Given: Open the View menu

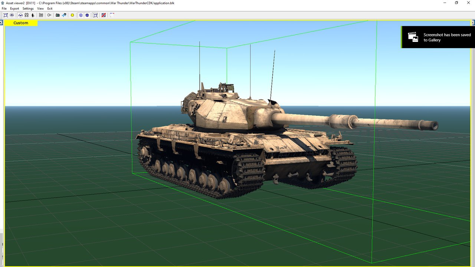Looking at the screenshot, I should click(40, 9).
